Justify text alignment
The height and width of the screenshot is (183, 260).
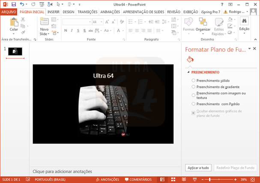tap(149, 31)
